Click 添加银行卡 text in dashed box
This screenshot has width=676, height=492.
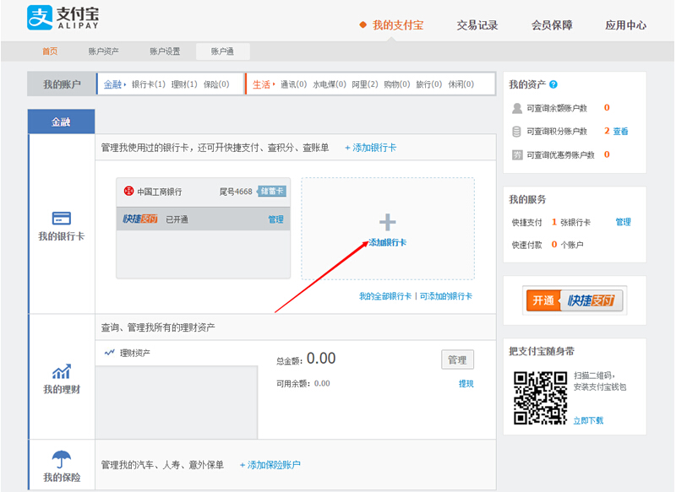click(x=388, y=243)
